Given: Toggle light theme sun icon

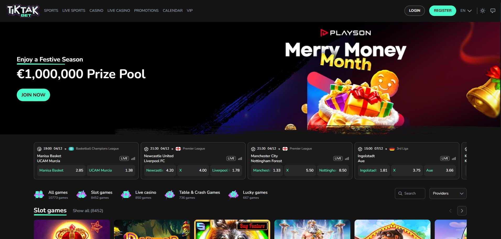Looking at the screenshot, I should click(x=483, y=11).
